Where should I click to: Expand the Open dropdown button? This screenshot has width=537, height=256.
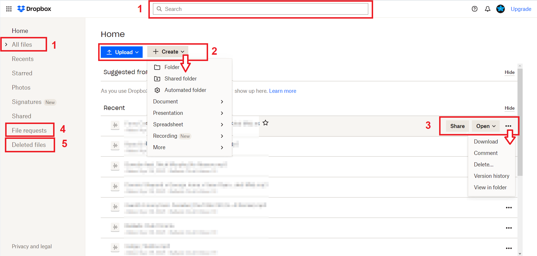(486, 126)
